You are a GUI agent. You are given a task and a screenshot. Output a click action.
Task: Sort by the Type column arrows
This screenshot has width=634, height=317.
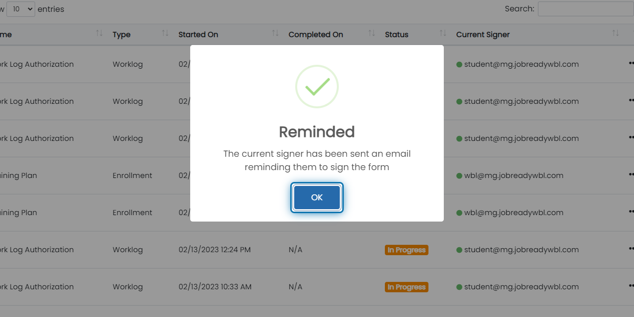click(165, 33)
